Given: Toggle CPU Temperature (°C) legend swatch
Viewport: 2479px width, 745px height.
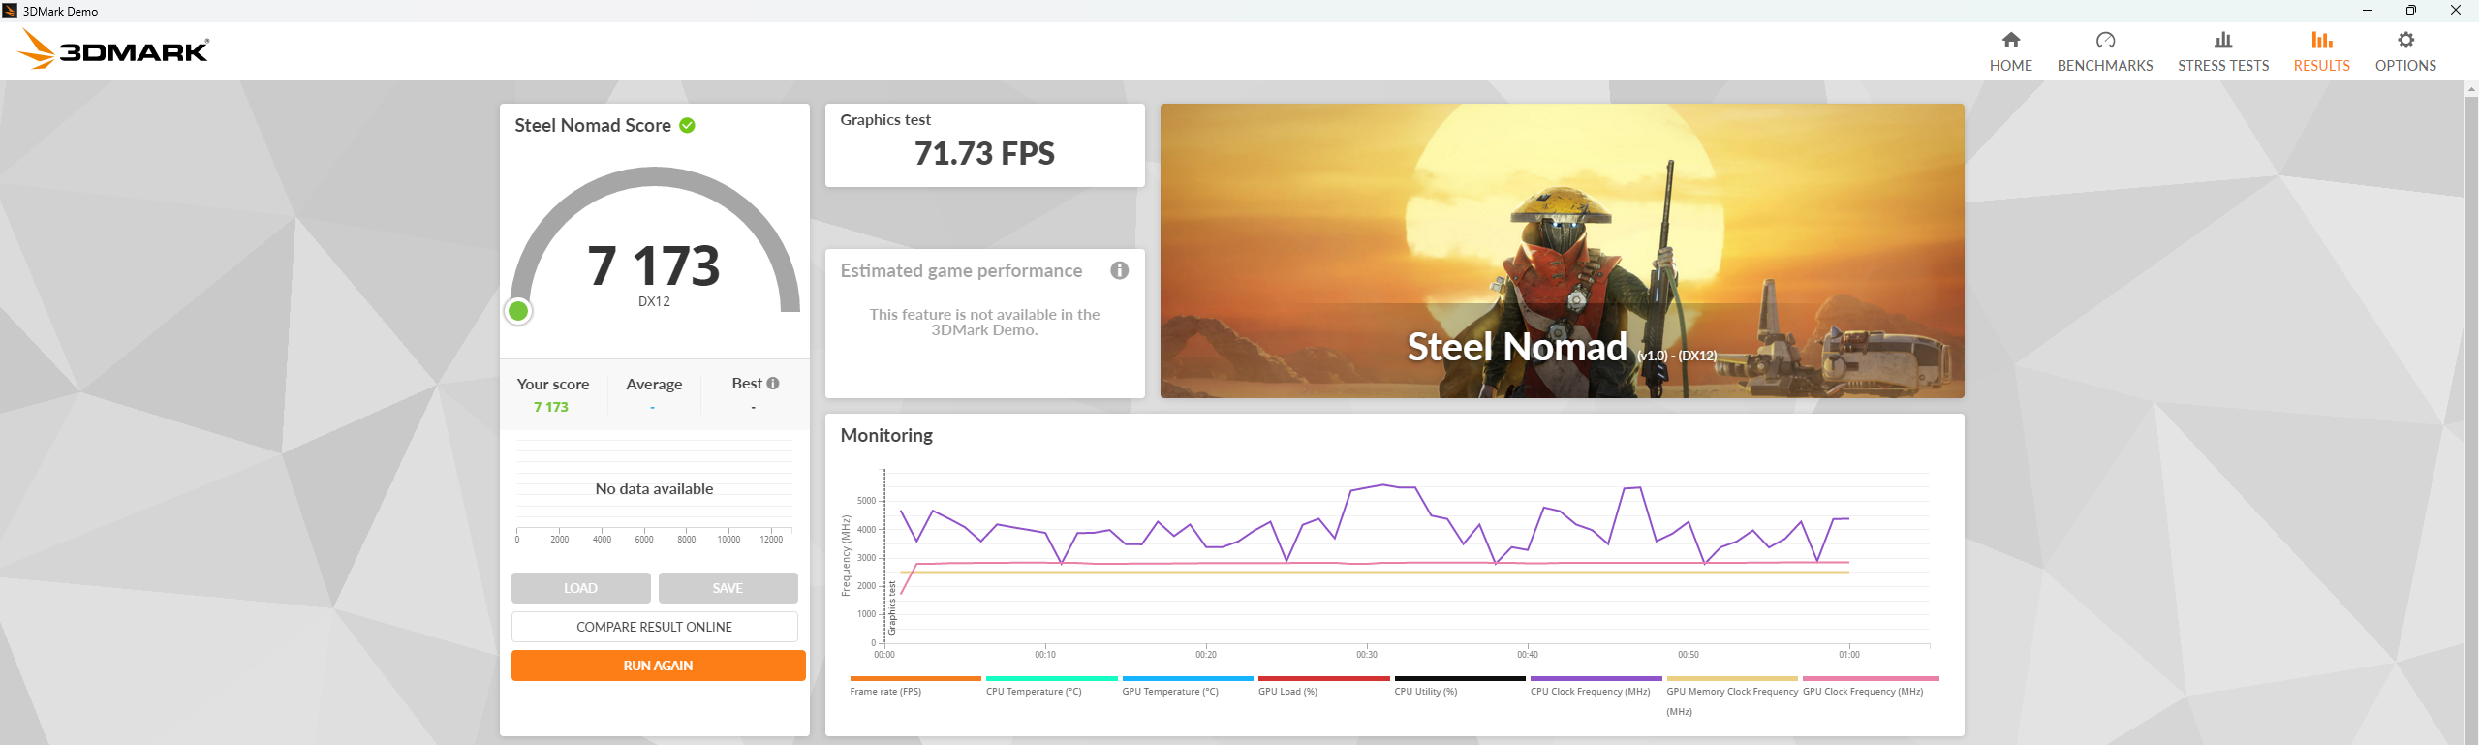Looking at the screenshot, I should [1052, 679].
